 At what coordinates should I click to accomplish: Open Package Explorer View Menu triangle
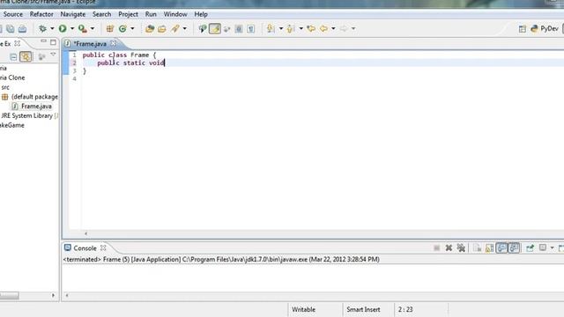point(53,55)
